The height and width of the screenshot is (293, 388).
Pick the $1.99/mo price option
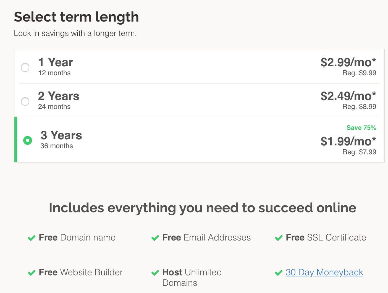(348, 142)
